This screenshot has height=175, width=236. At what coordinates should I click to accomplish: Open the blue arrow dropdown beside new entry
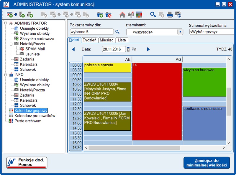point(16,14)
